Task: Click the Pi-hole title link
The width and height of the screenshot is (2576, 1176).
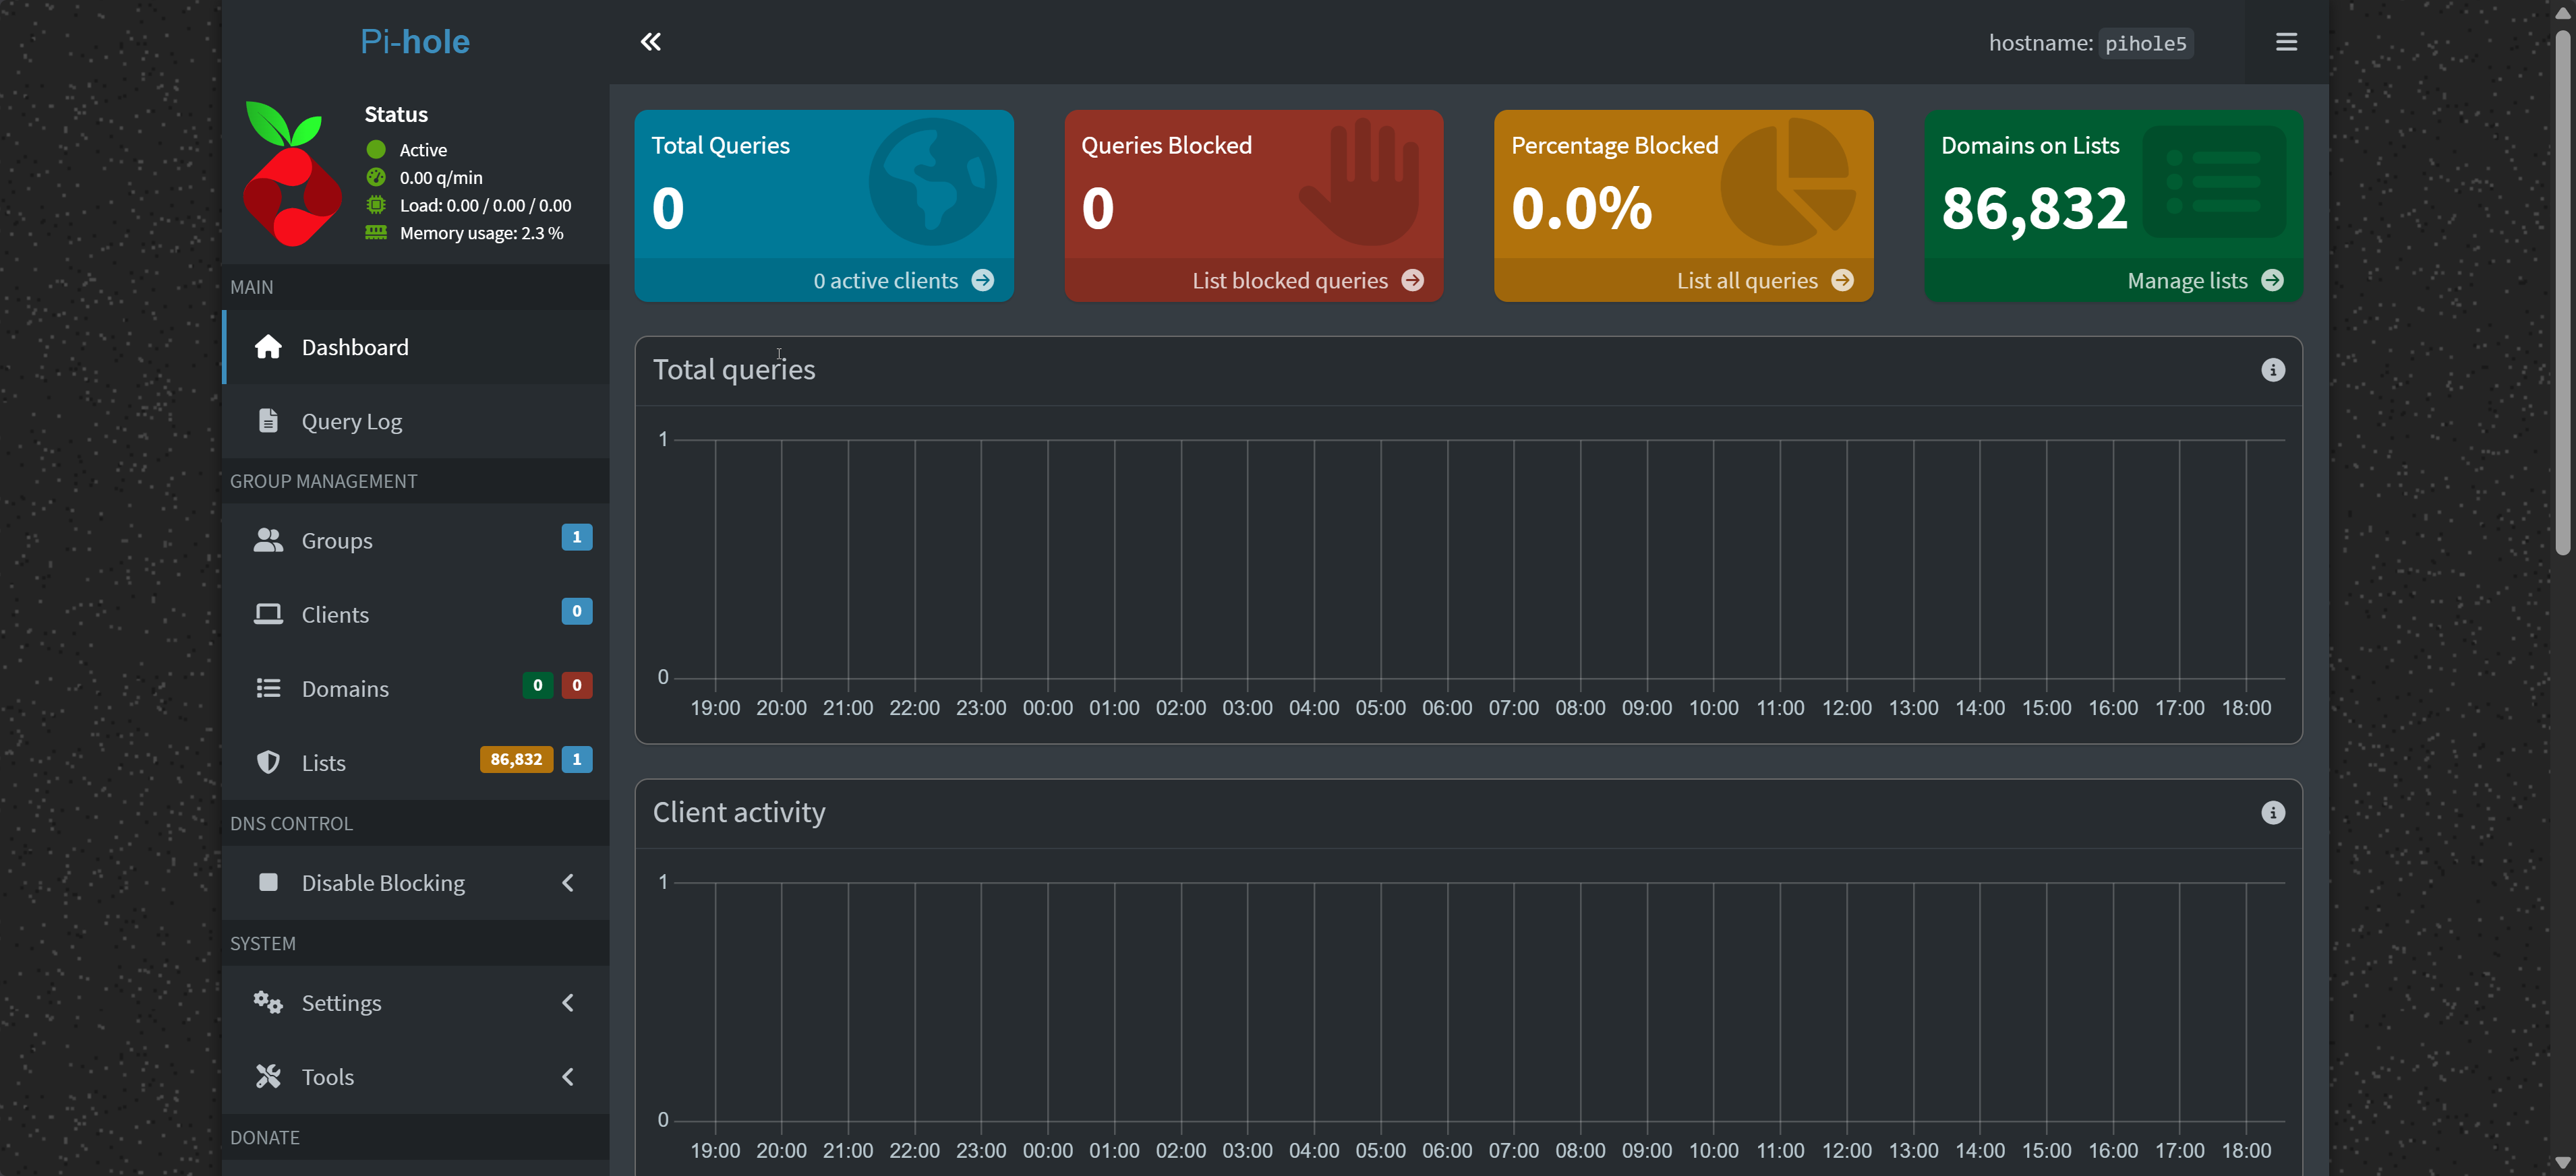Action: (x=414, y=42)
